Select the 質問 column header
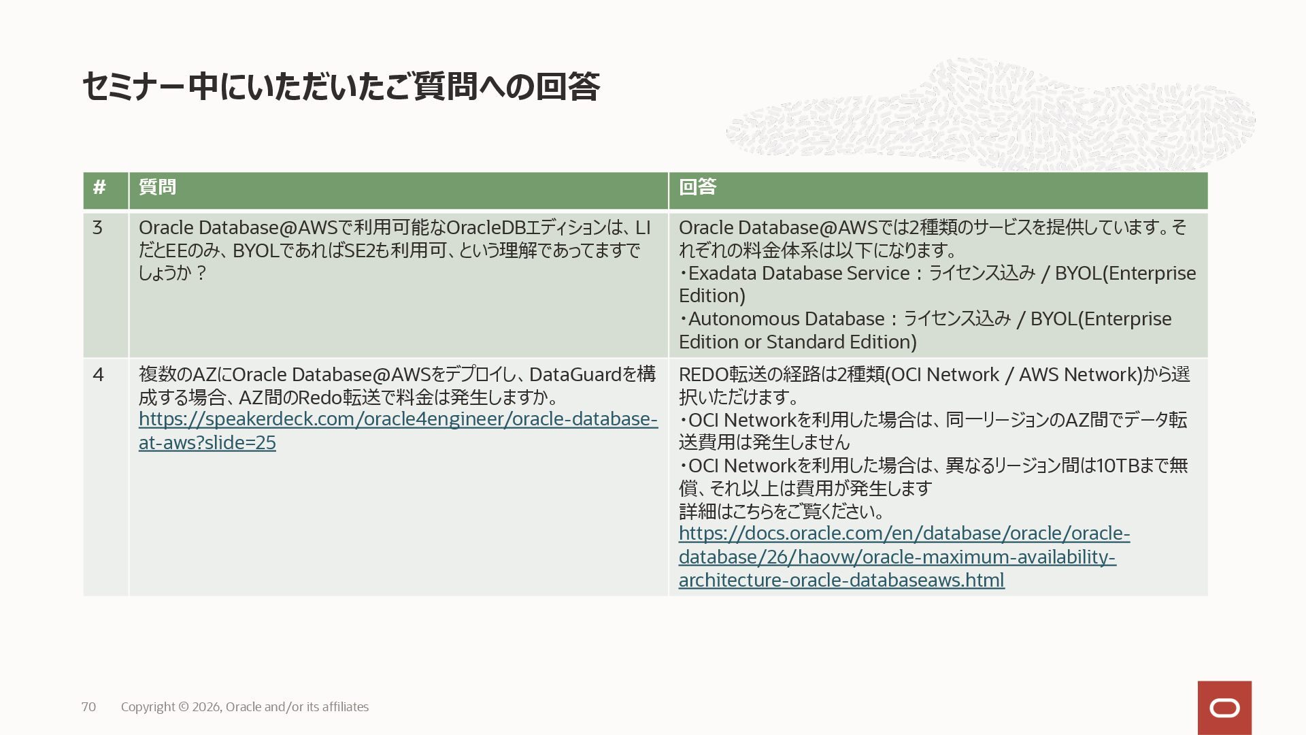This screenshot has height=735, width=1306. (157, 187)
